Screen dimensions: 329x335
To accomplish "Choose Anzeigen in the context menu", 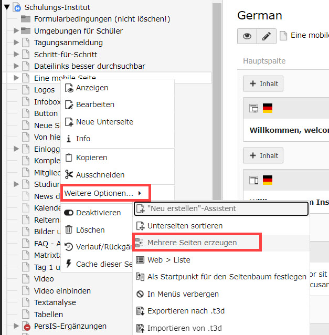I will pos(92,88).
